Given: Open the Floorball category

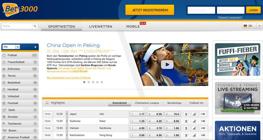Looking at the screenshot, I should 20,103.
